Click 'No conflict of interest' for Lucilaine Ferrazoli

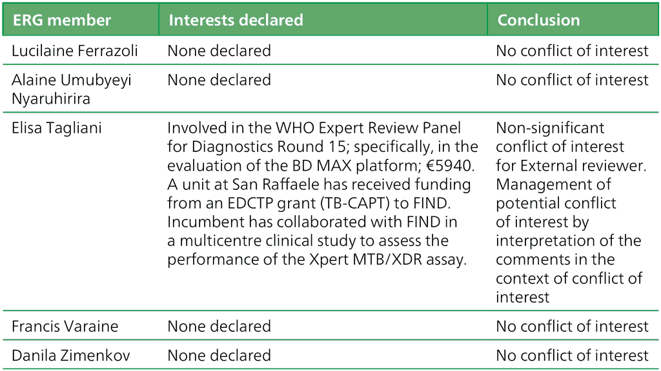572,51
